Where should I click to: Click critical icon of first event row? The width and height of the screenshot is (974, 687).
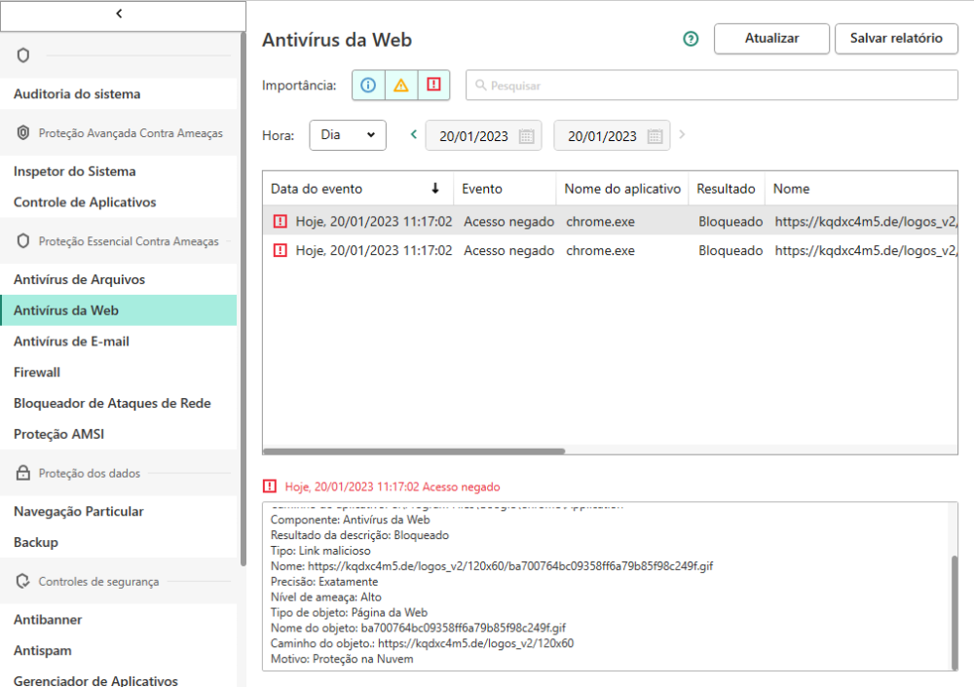point(281,221)
